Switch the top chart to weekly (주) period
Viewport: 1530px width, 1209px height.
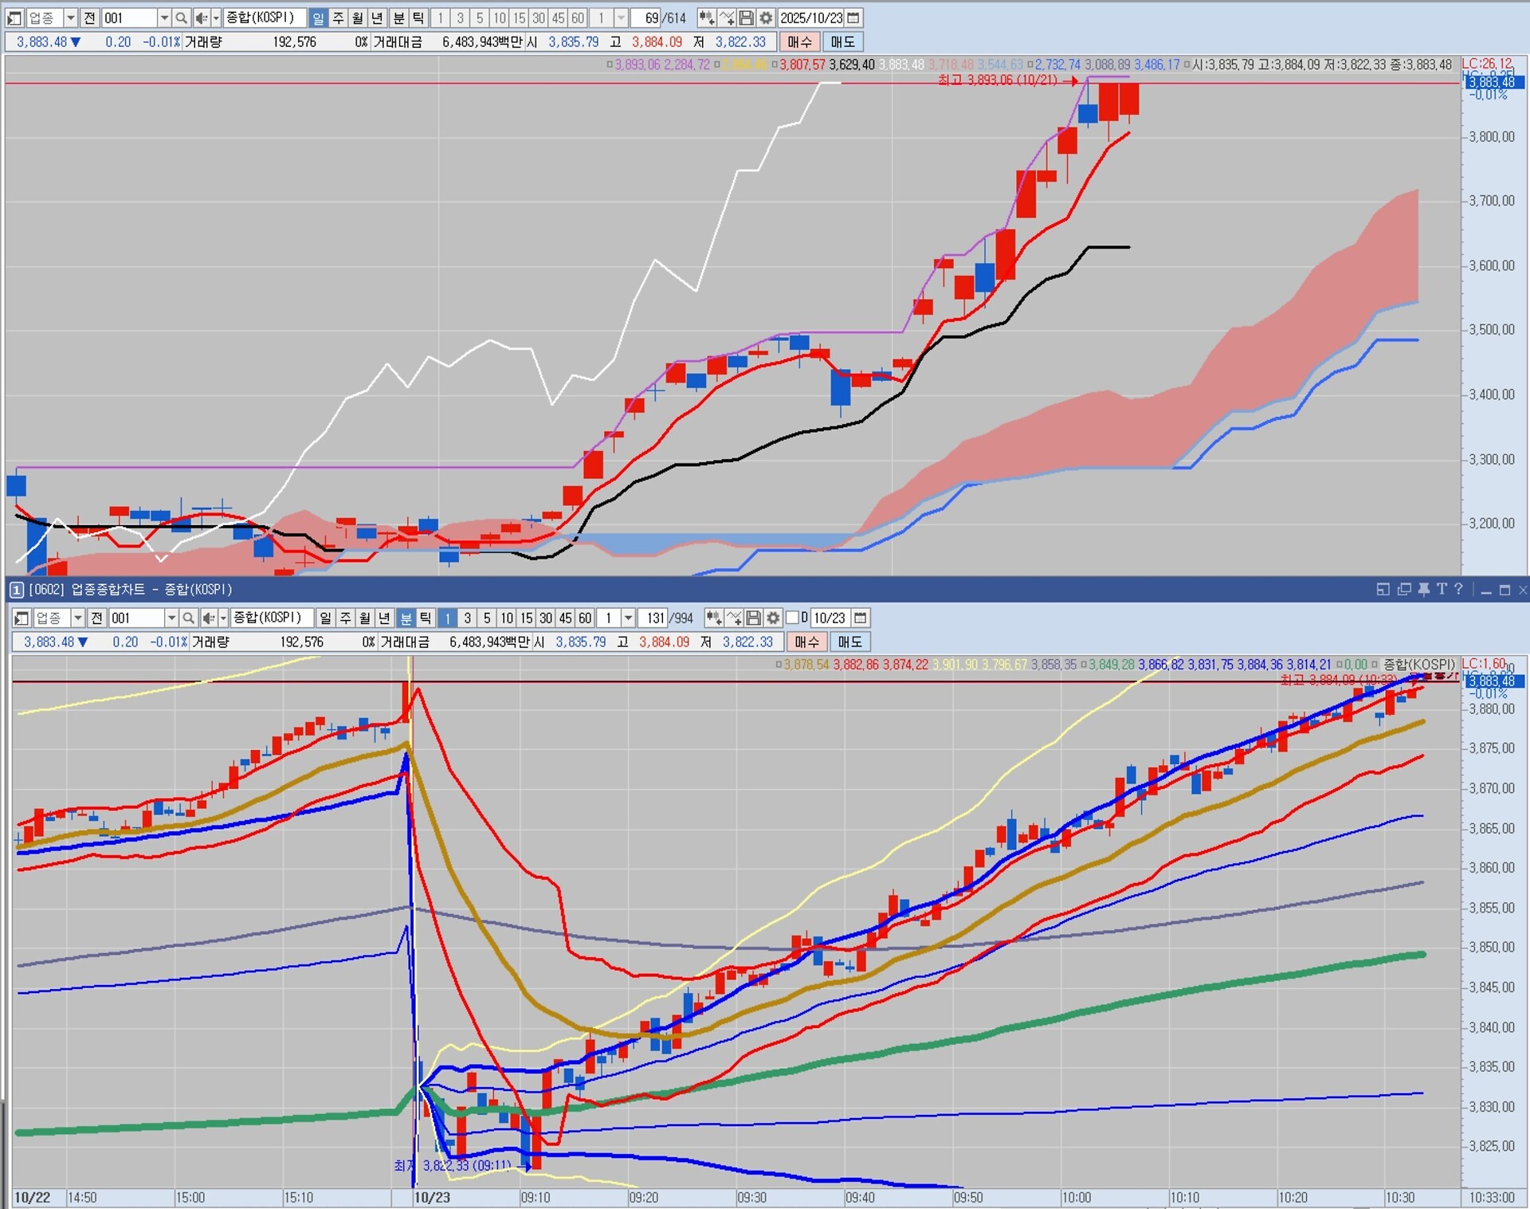(338, 18)
